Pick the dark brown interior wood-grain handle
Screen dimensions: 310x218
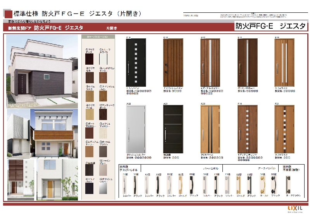(x=288, y=185)
